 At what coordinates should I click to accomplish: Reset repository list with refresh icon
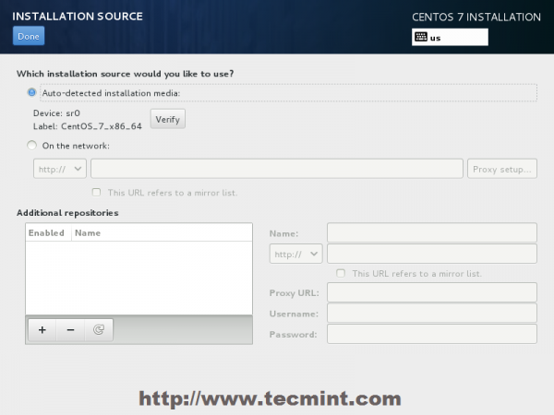(99, 330)
